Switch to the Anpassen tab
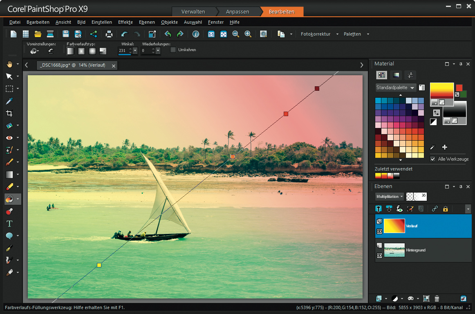The height and width of the screenshot is (314, 475). (237, 12)
